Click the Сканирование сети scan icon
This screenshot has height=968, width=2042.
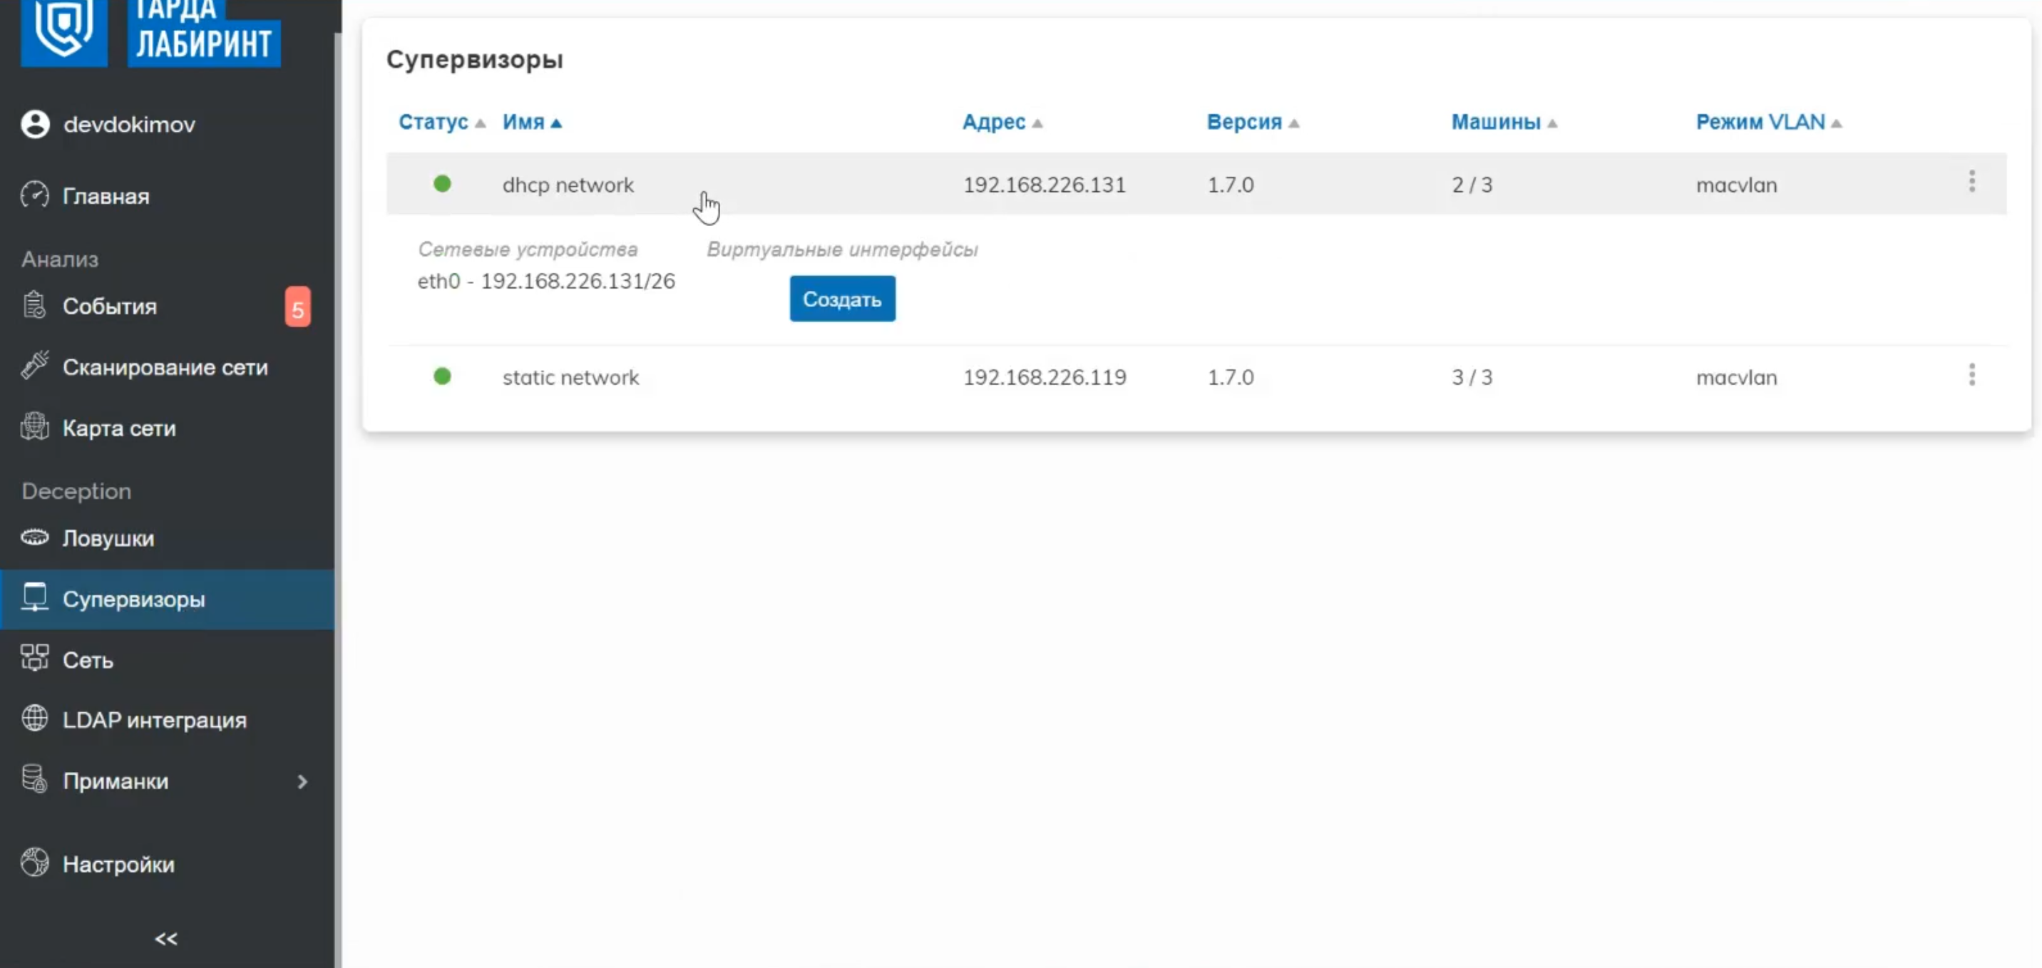coord(35,366)
